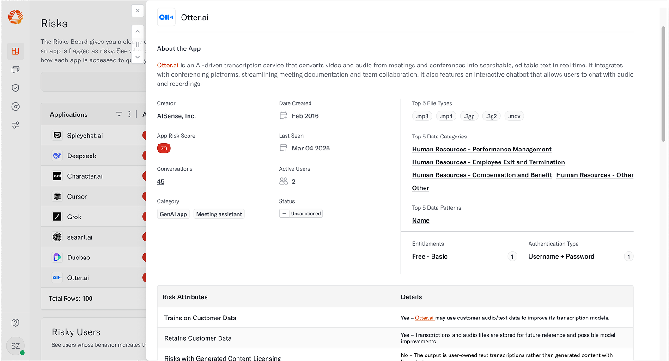Click the GenAI app category tag
669x361 pixels.
click(x=173, y=214)
